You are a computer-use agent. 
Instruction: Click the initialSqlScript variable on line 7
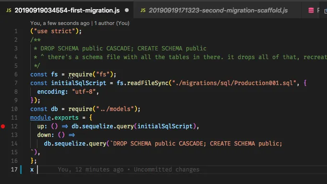click(x=79, y=83)
